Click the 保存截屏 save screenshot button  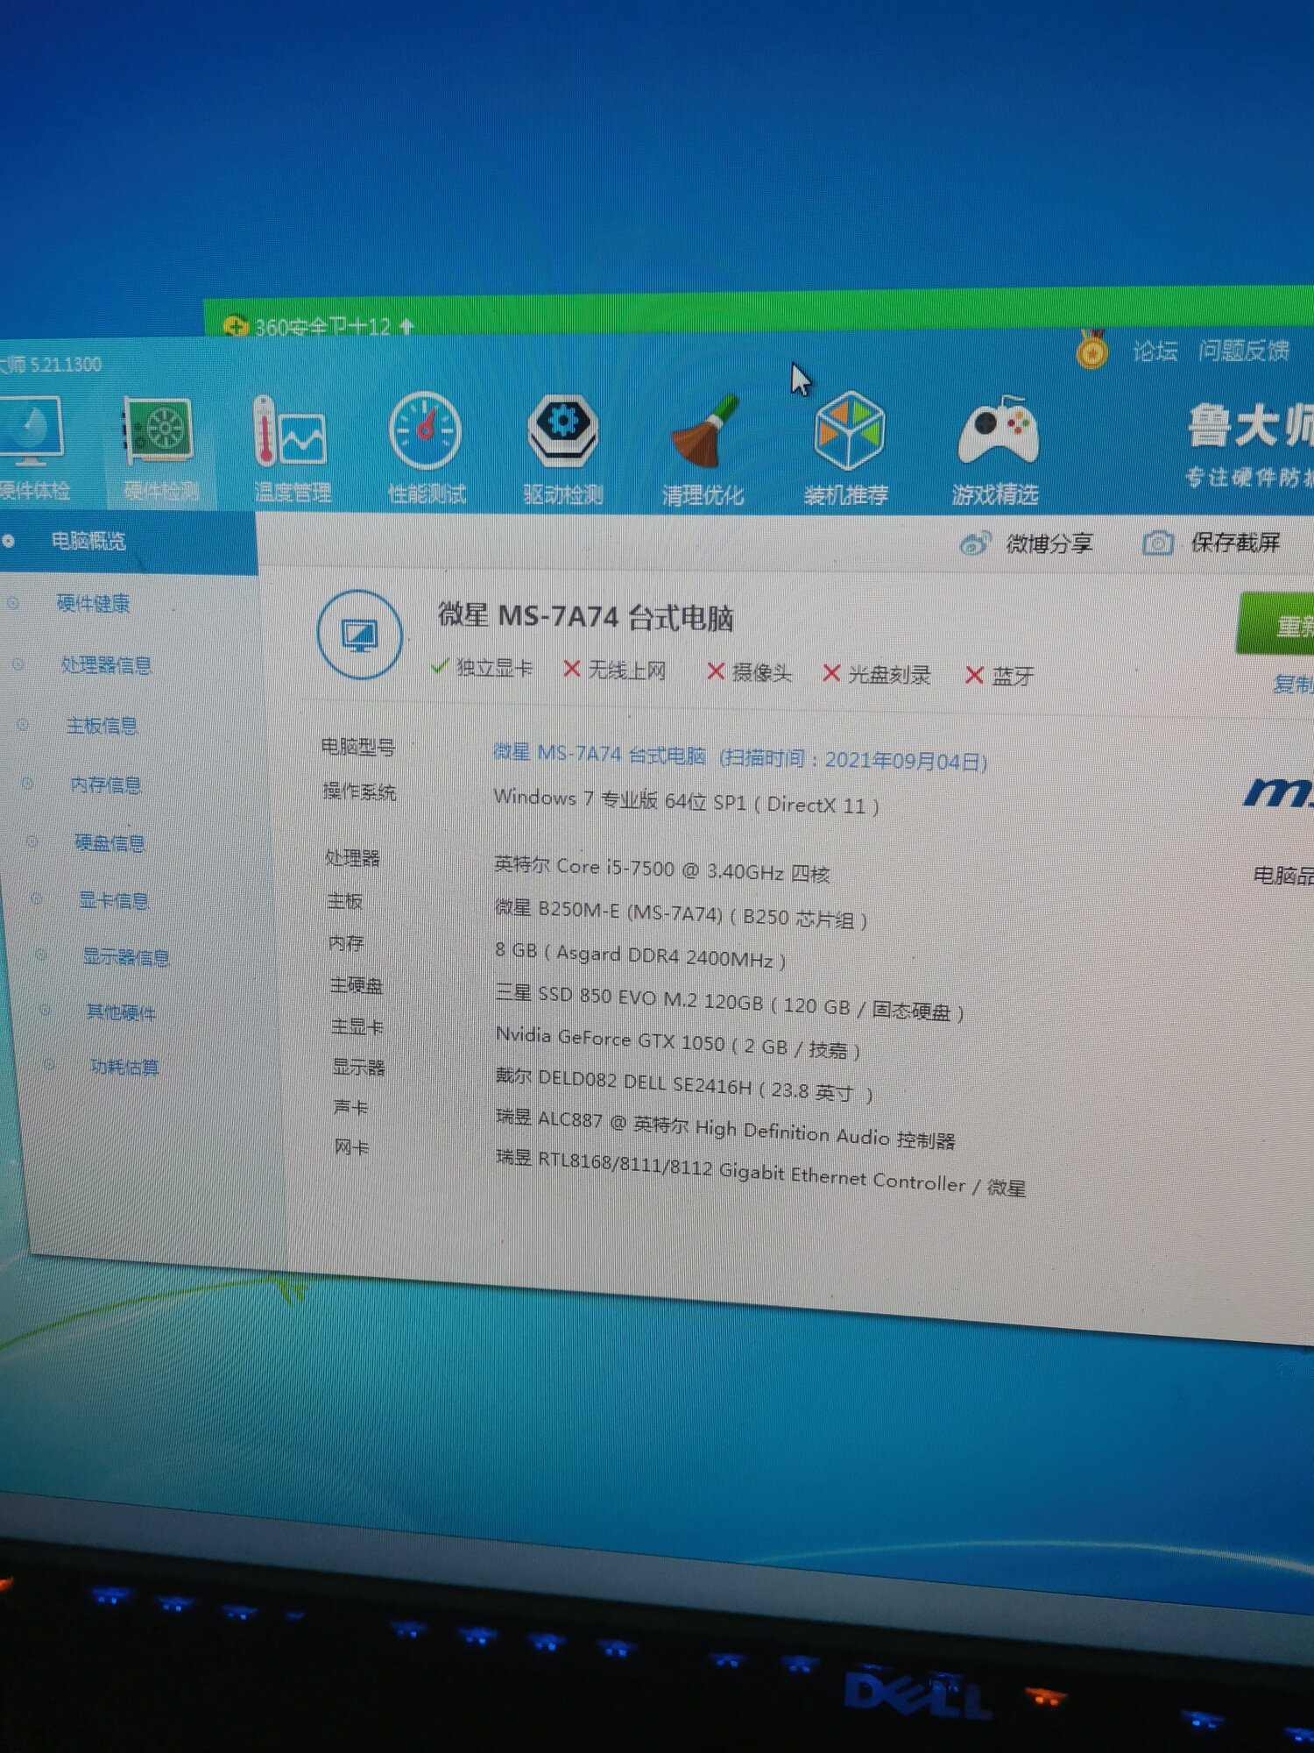click(1212, 543)
